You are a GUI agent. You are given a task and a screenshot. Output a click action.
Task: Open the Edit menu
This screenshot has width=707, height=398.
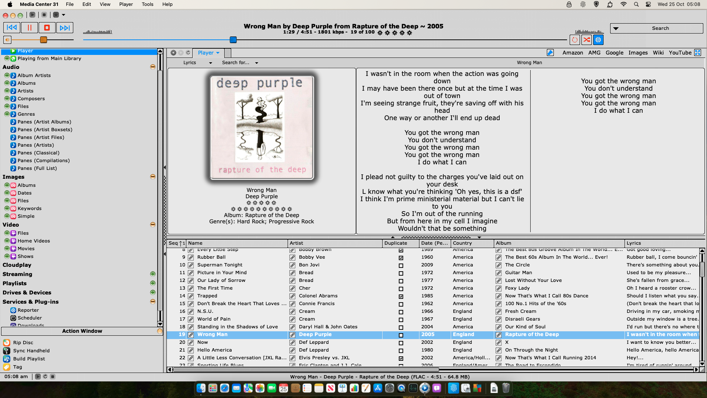(87, 4)
